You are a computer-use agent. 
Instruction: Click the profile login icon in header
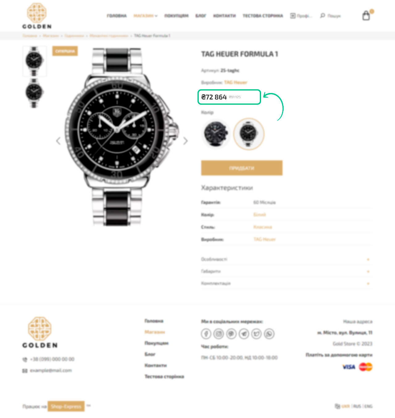pyautogui.click(x=293, y=15)
